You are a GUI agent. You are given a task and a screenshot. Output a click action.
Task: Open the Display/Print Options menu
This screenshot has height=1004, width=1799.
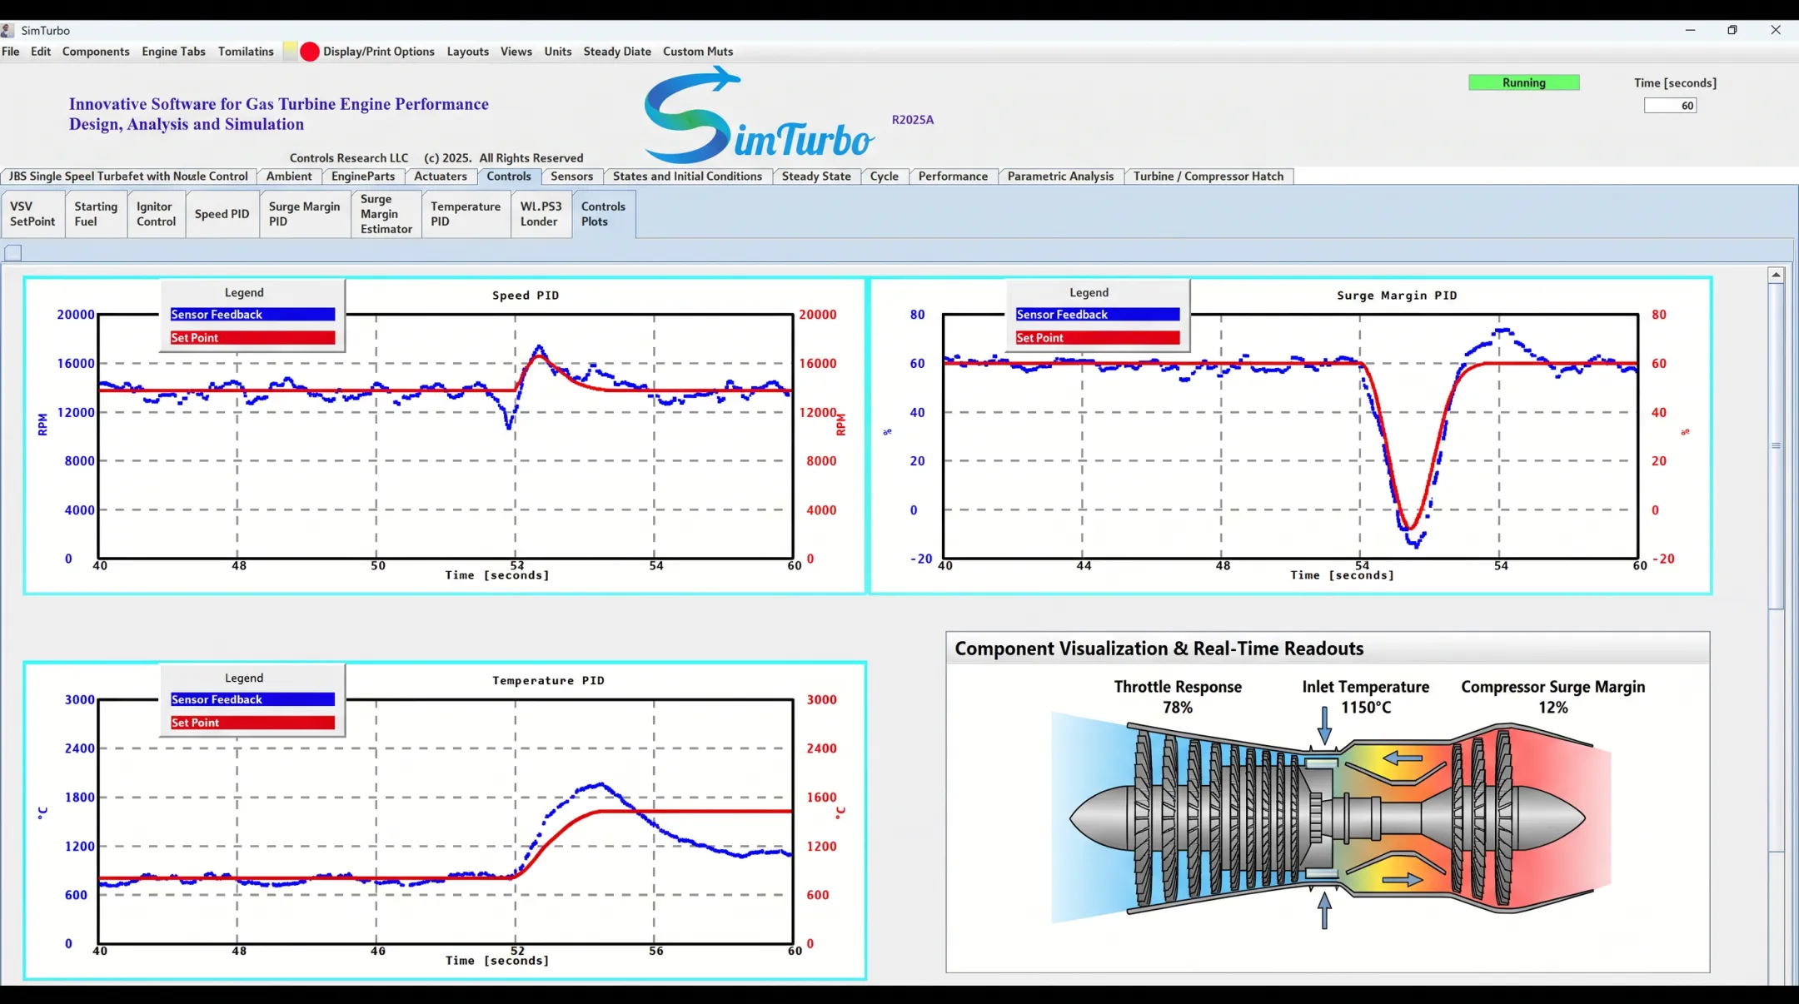379,52
